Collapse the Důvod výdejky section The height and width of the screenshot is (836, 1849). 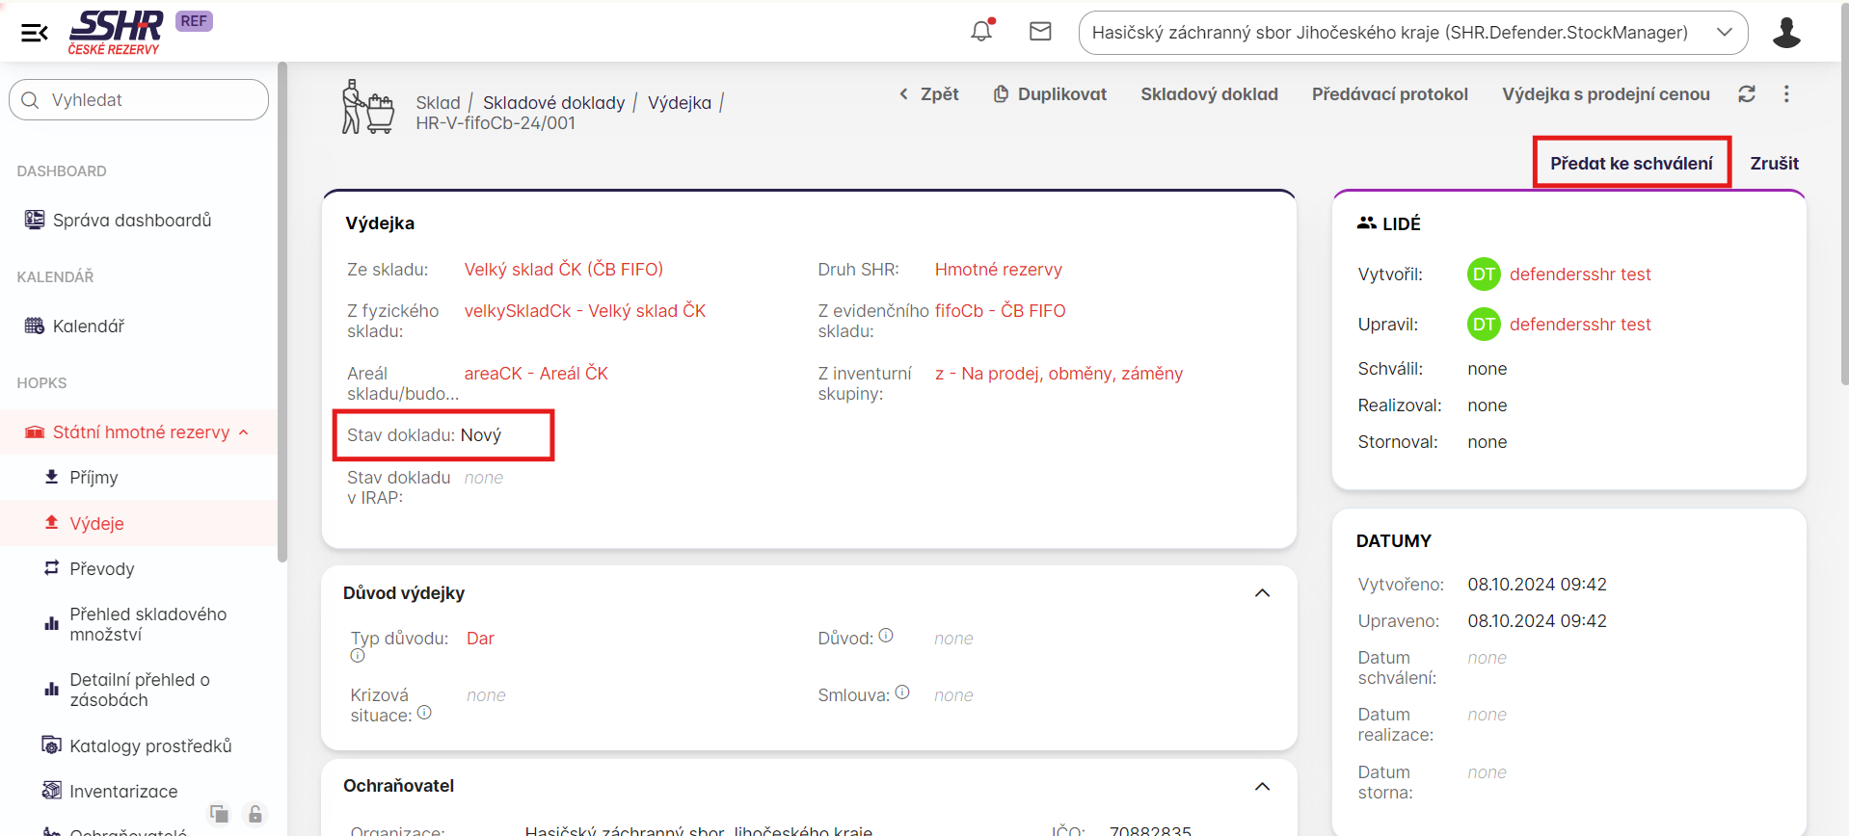[x=1262, y=593]
